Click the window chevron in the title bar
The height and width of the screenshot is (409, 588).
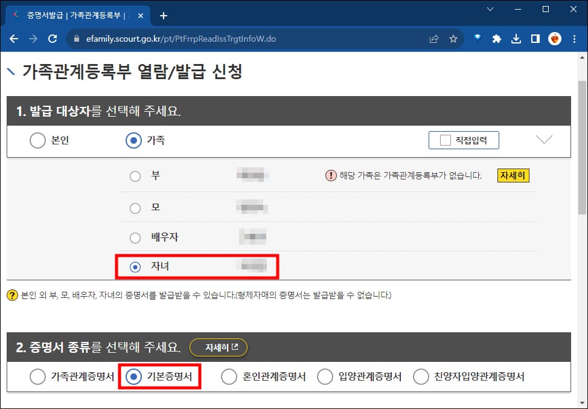pyautogui.click(x=490, y=9)
